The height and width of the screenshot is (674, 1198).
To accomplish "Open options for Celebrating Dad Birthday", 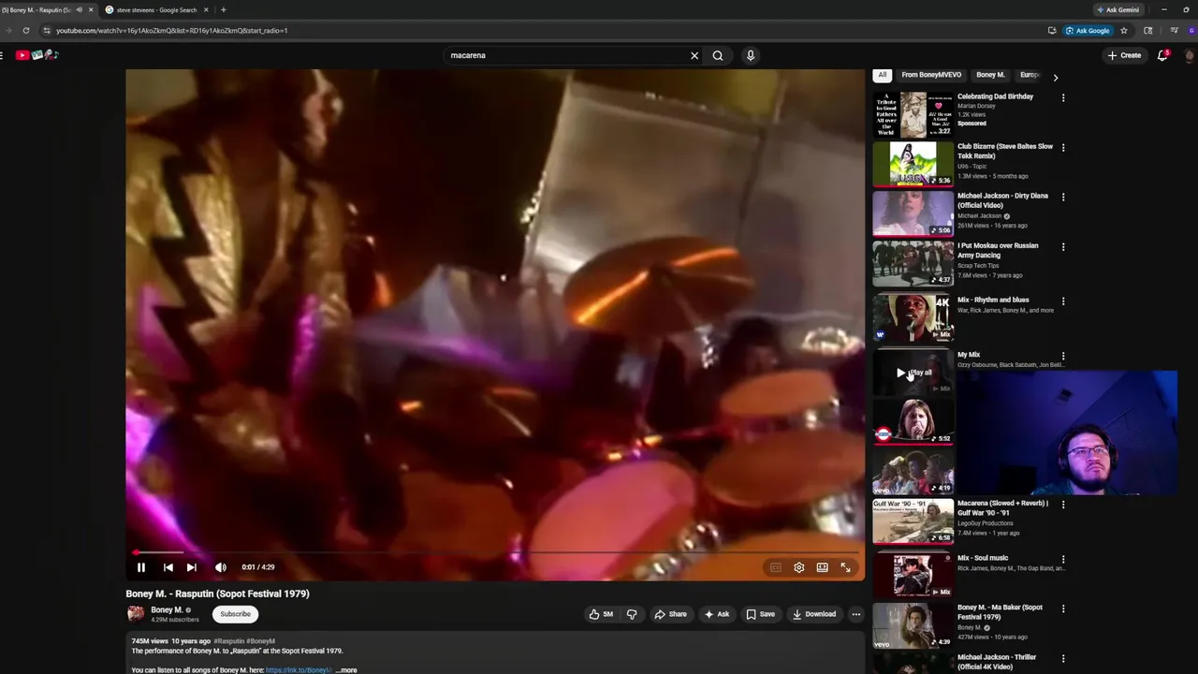I will (1063, 97).
